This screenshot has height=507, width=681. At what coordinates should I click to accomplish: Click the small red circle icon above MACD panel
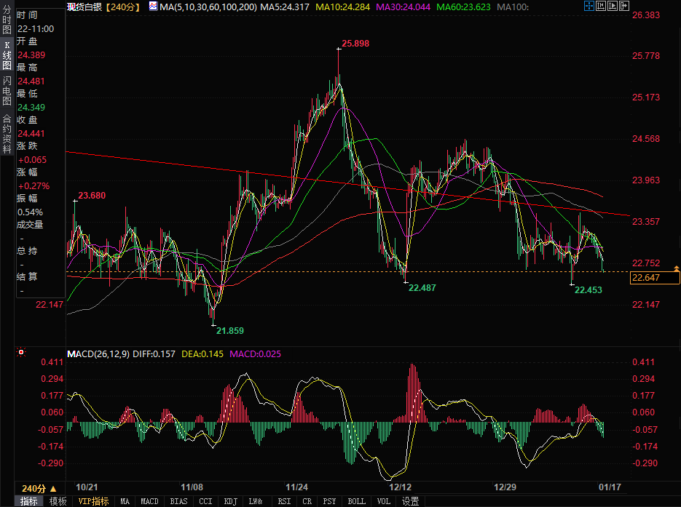[20, 353]
